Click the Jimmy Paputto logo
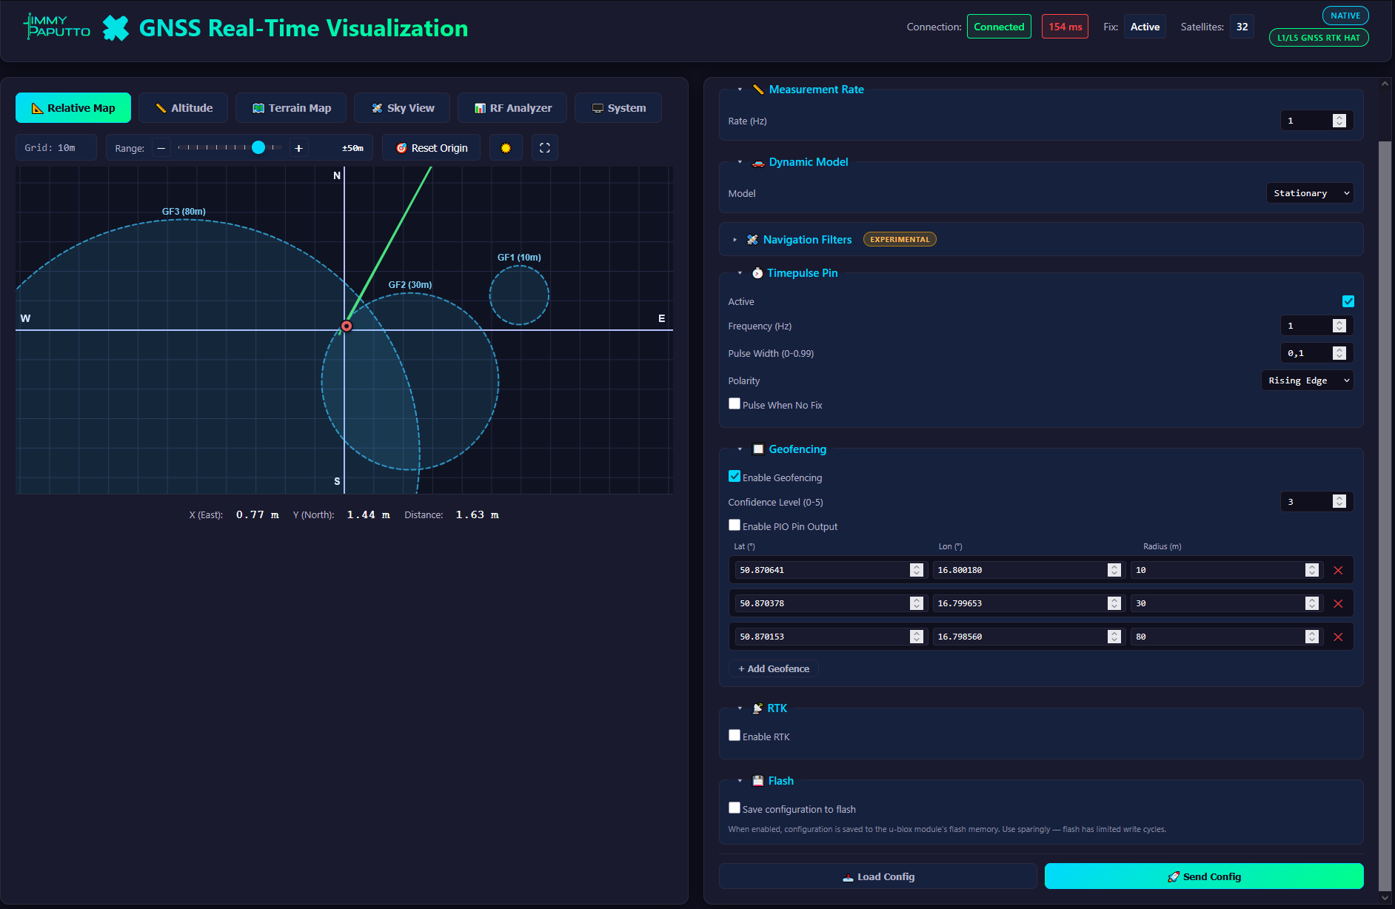Screen dimensions: 1395x909 57,27
